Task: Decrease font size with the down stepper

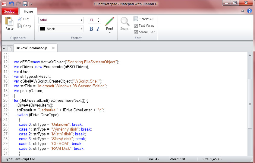Action: click(99, 21)
